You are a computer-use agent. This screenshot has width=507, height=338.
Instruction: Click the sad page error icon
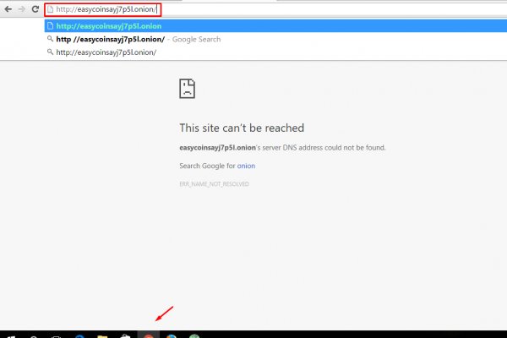(187, 90)
